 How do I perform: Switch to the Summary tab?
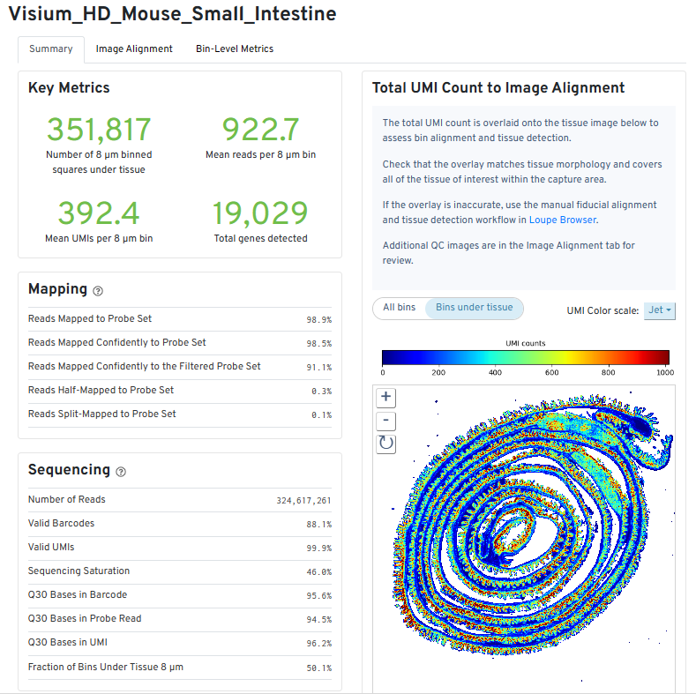(x=51, y=49)
